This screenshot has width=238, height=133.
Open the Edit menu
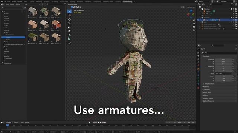click(9, 1)
